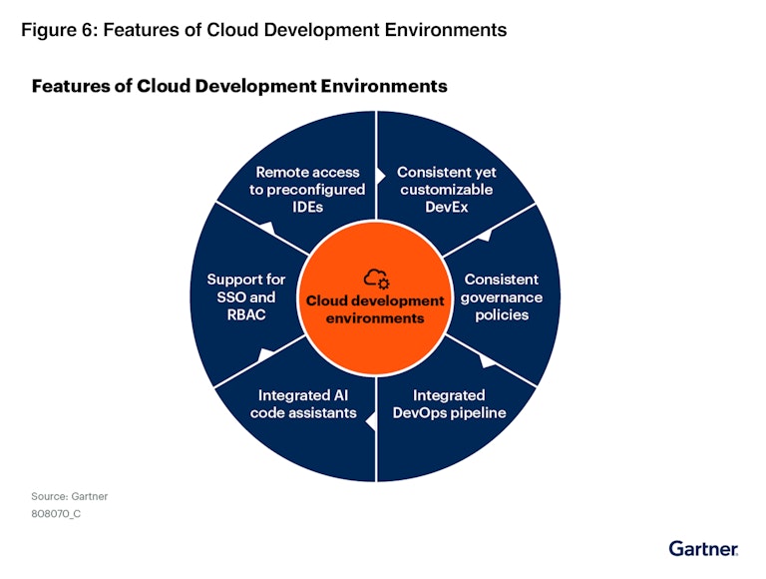Image resolution: width=766 pixels, height=579 pixels.
Task: Click the Consistent governance policies segment
Action: (x=502, y=296)
